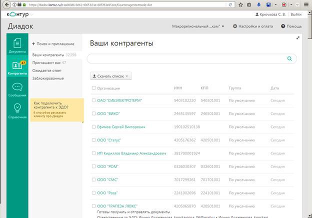Reload the page with the refresh icon

click(x=230, y=4)
